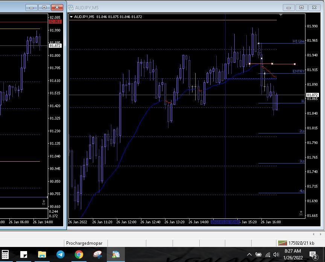Open Google Chrome from the taskbar
Viewport: 325px width, 262px height.
(x=79, y=254)
